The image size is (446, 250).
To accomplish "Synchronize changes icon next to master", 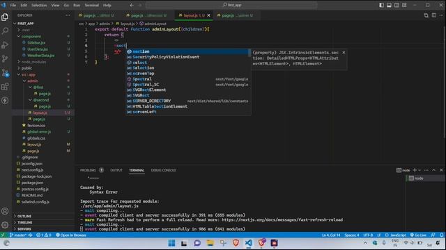I will [30, 235].
